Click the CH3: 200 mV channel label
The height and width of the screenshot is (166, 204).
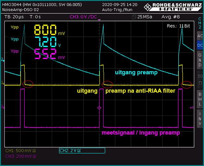pyautogui.click(x=21, y=156)
